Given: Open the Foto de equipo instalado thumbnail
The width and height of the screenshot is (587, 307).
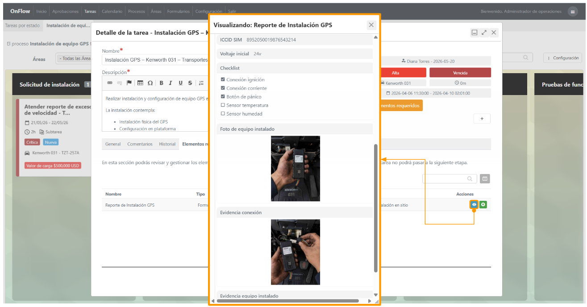Looking at the screenshot, I should point(296,169).
